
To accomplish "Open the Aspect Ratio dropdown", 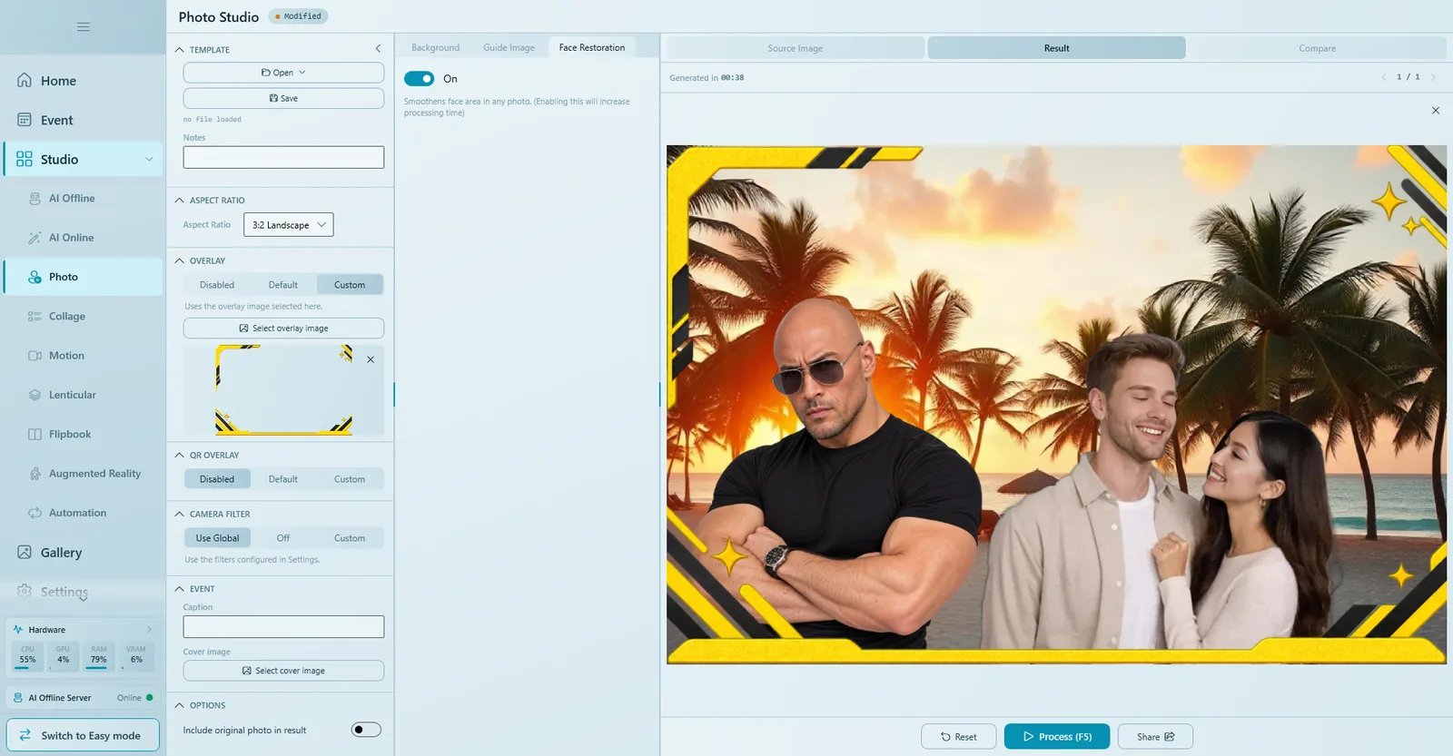I will point(288,225).
